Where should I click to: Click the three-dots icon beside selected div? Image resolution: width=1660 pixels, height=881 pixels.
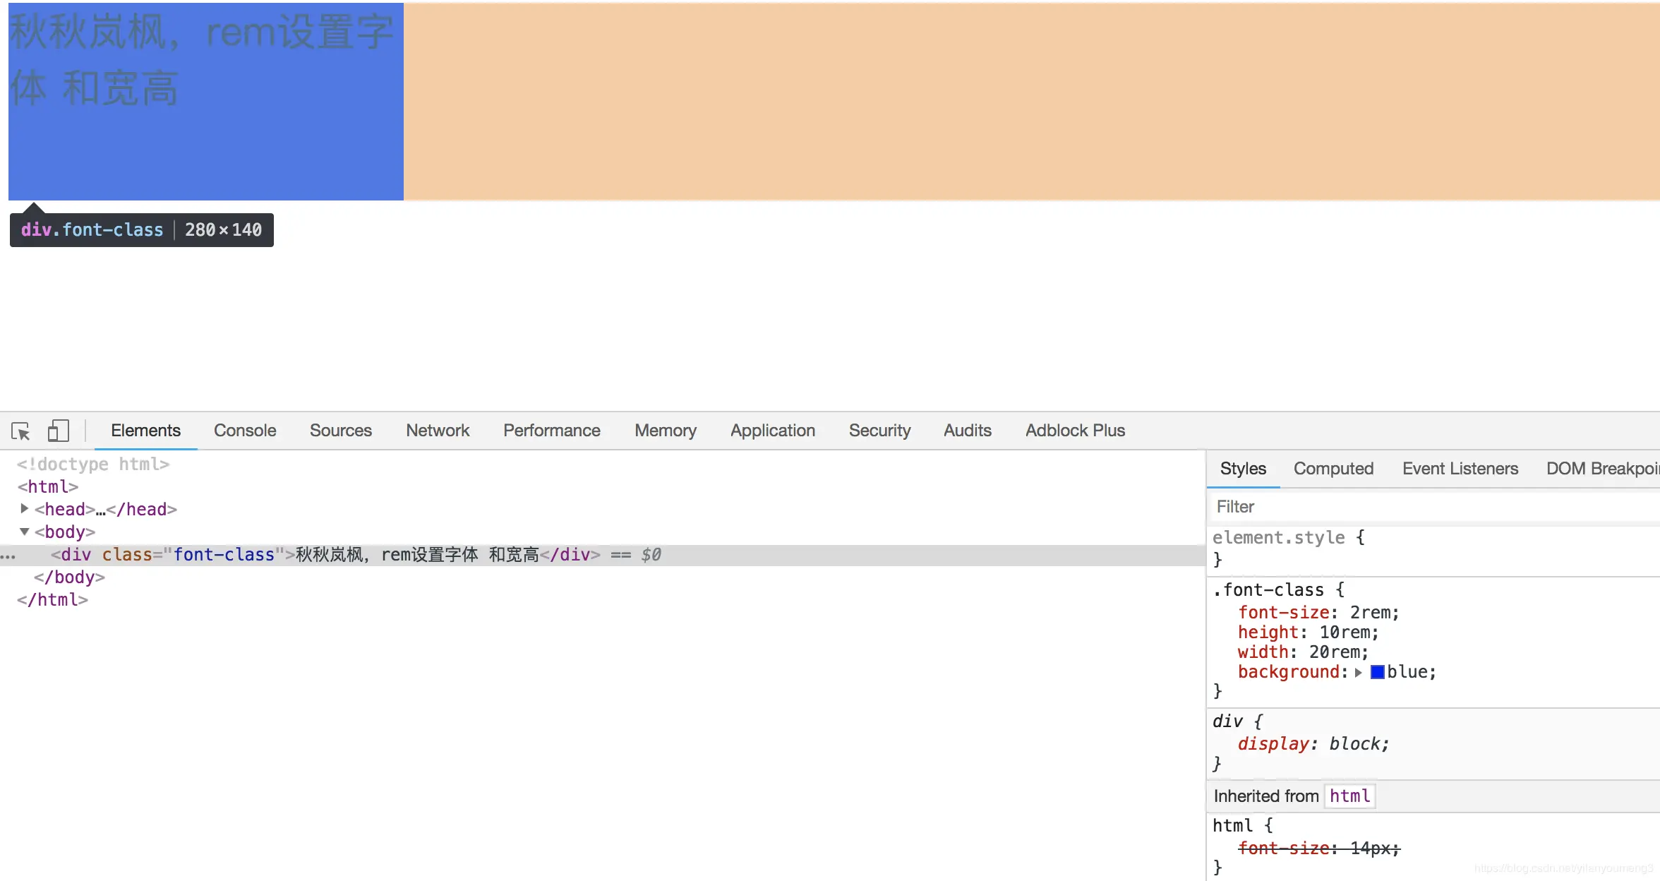click(x=8, y=556)
